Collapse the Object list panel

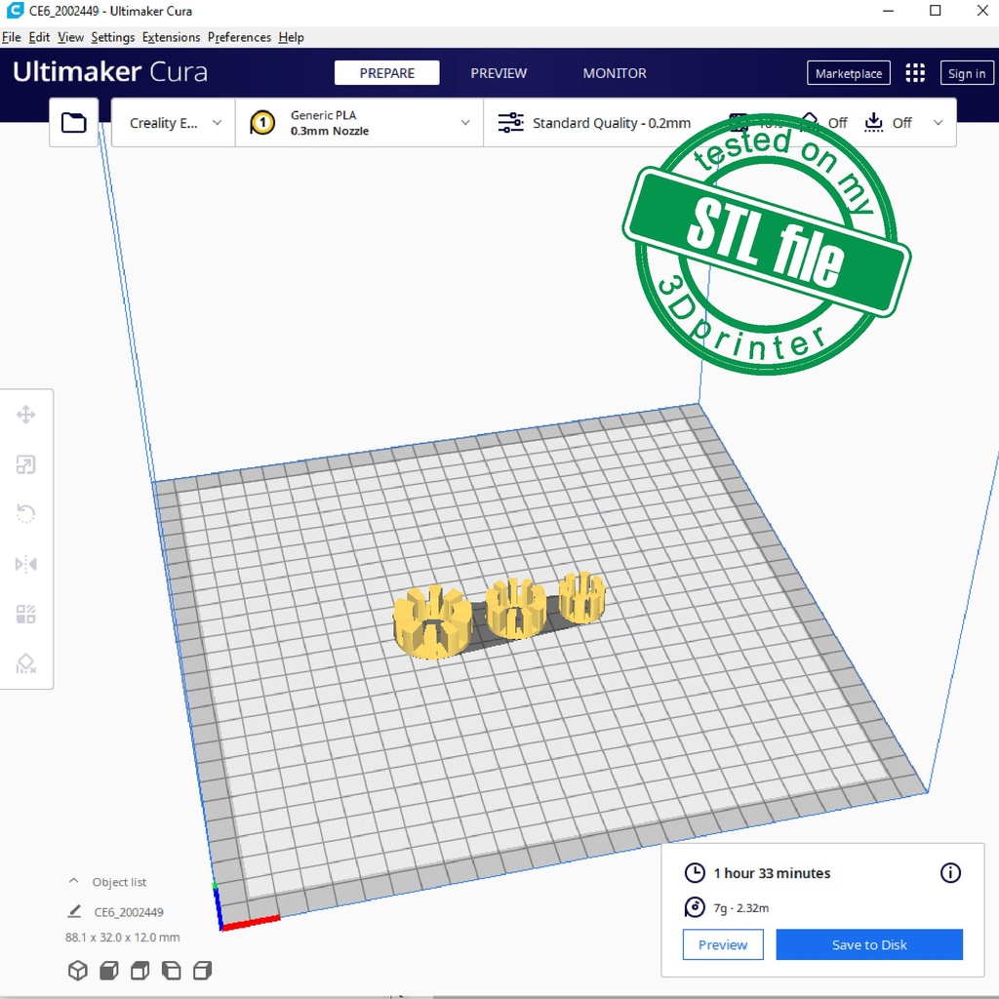click(74, 881)
